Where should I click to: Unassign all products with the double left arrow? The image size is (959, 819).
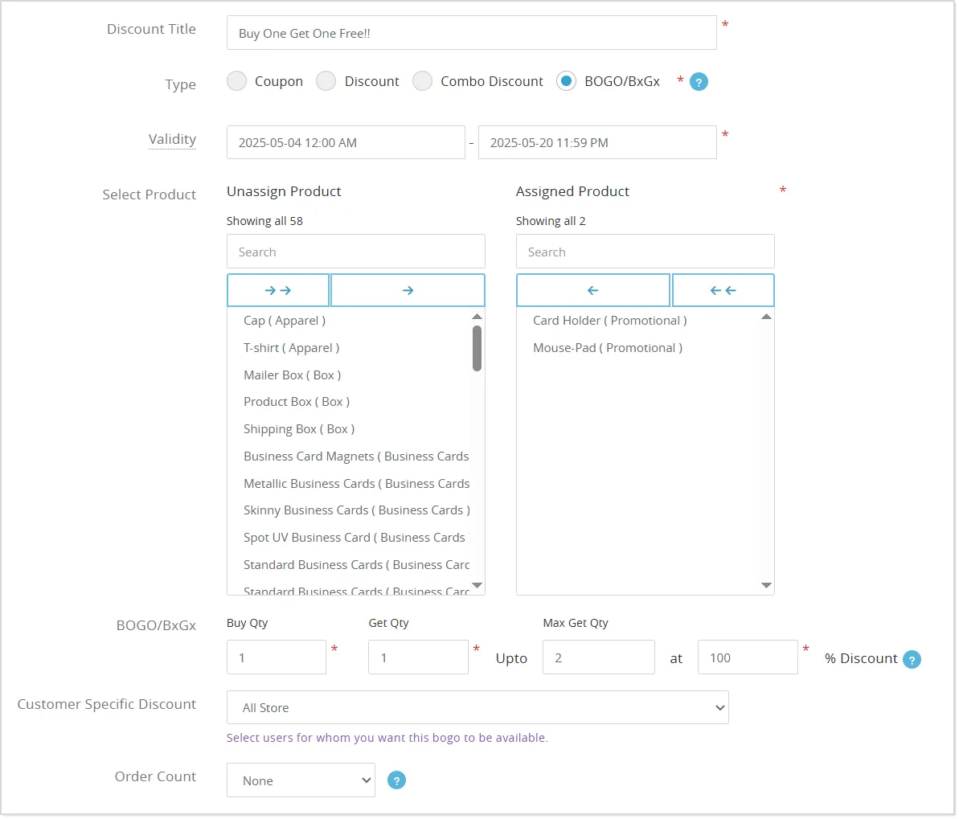[723, 290]
